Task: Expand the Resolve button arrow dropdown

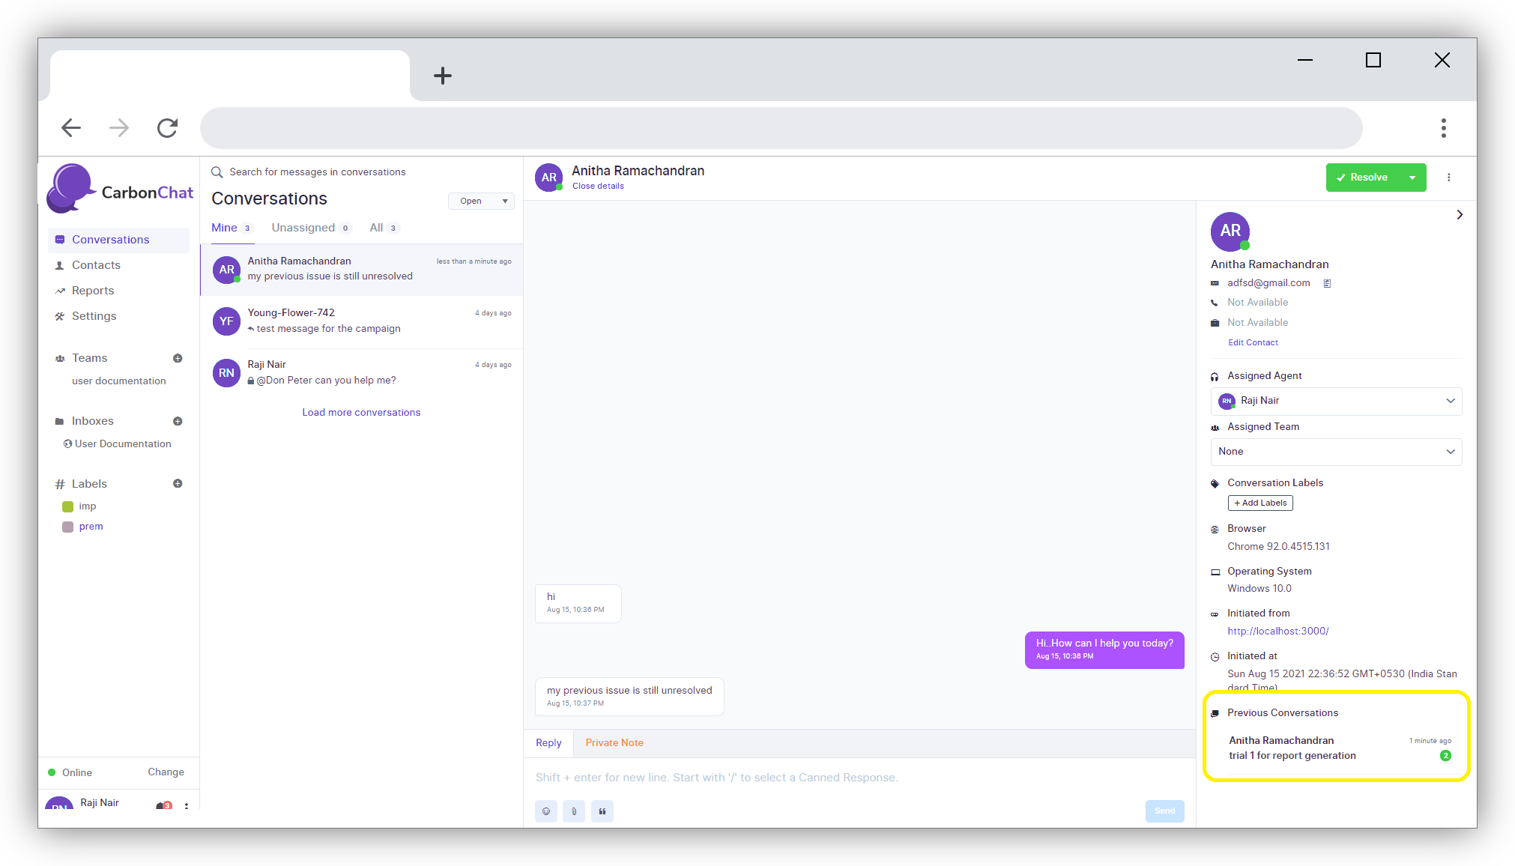Action: tap(1412, 178)
